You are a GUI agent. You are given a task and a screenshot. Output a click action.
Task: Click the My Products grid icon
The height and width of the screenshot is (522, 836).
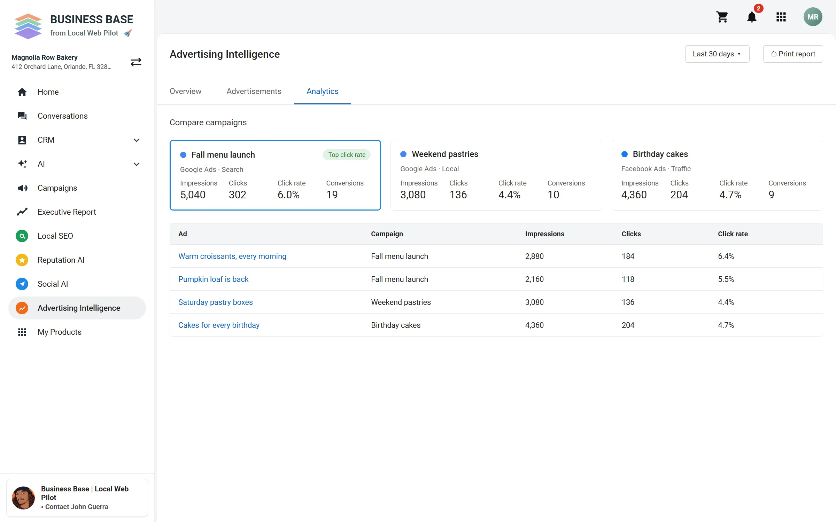point(22,332)
